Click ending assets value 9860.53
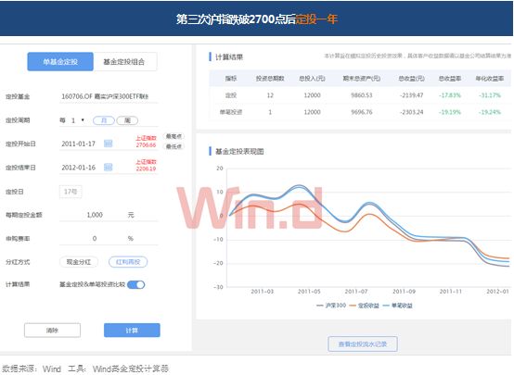This screenshot has width=514, height=375. click(362, 95)
